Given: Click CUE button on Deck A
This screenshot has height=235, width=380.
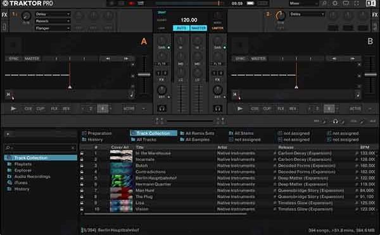Looking at the screenshot, I should [x=28, y=109].
